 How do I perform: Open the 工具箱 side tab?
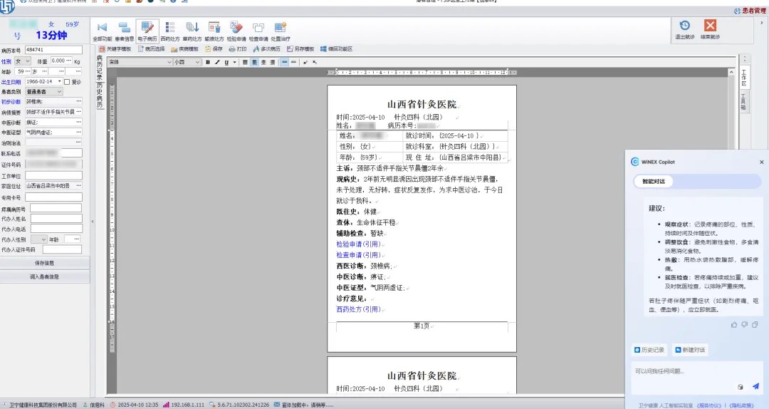(744, 102)
